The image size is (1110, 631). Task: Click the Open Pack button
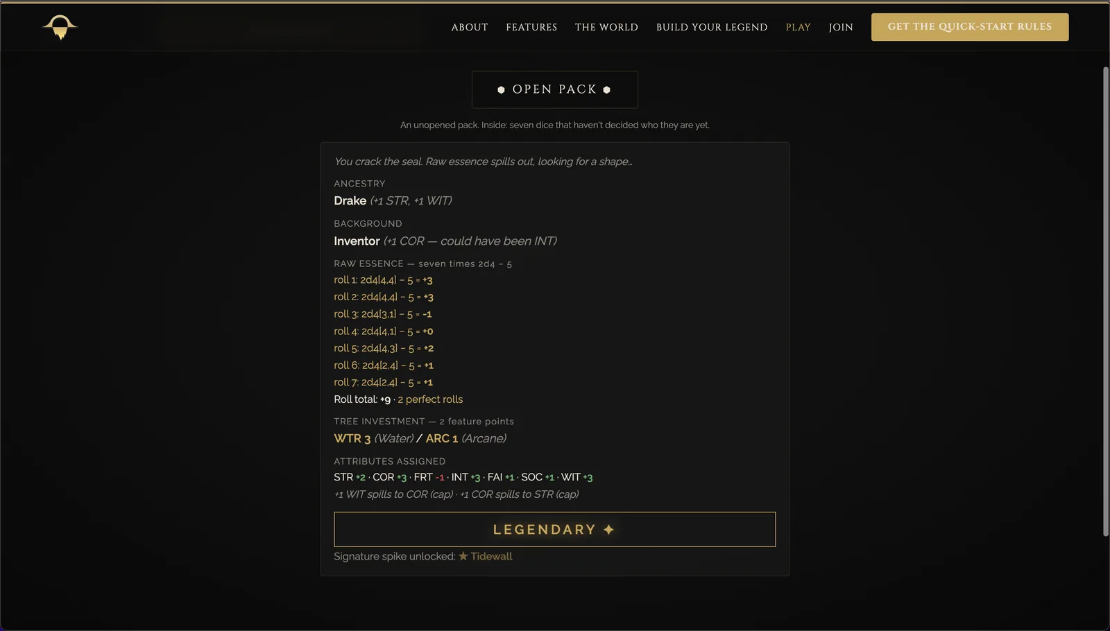(x=555, y=89)
